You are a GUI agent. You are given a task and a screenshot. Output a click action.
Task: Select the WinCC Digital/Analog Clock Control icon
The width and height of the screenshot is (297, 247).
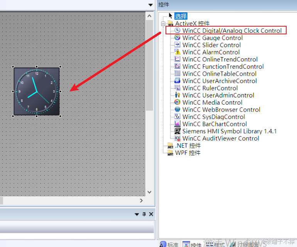(x=177, y=30)
